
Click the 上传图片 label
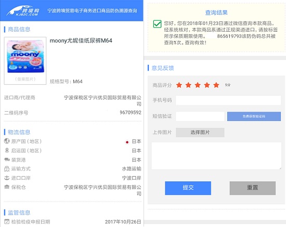[162, 132]
